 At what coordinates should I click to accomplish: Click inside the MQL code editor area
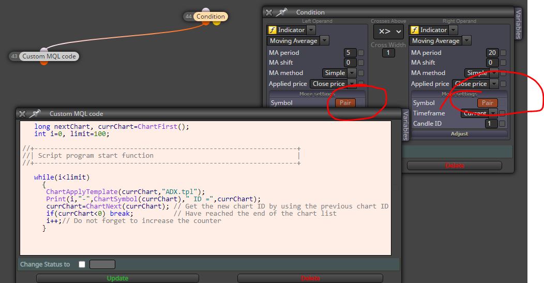click(x=205, y=188)
